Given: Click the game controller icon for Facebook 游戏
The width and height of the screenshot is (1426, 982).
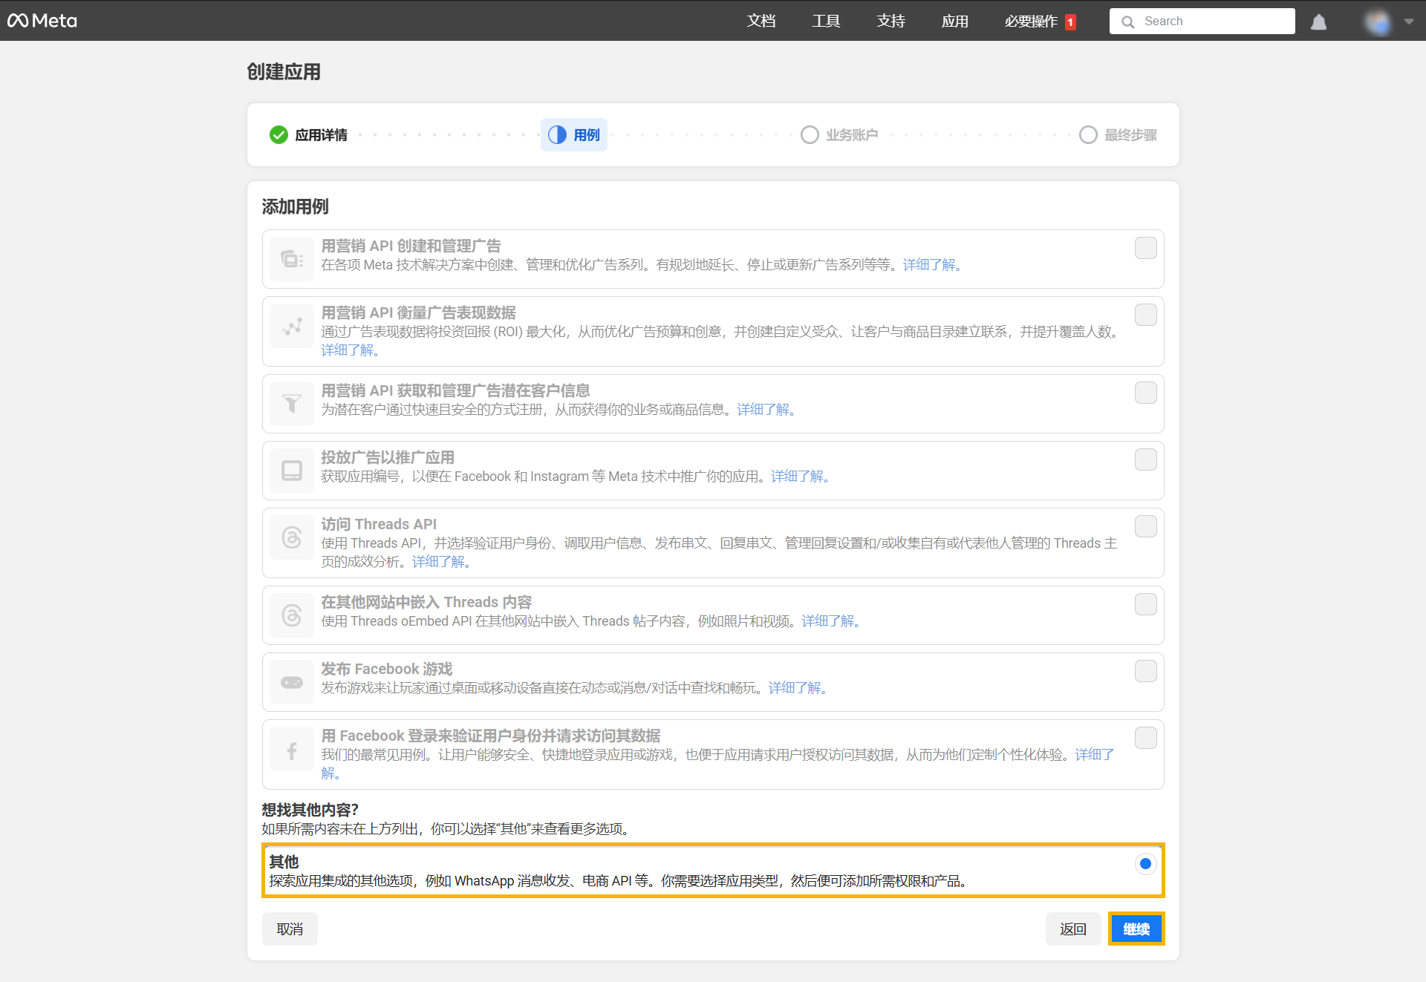Looking at the screenshot, I should coord(292,682).
